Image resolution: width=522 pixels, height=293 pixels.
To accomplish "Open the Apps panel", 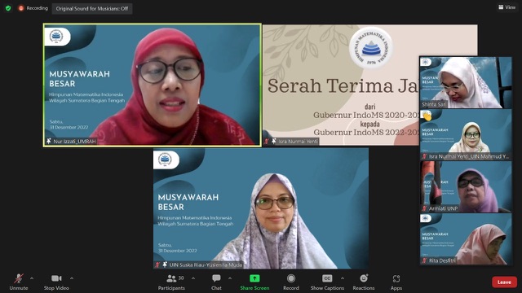I will (x=396, y=282).
